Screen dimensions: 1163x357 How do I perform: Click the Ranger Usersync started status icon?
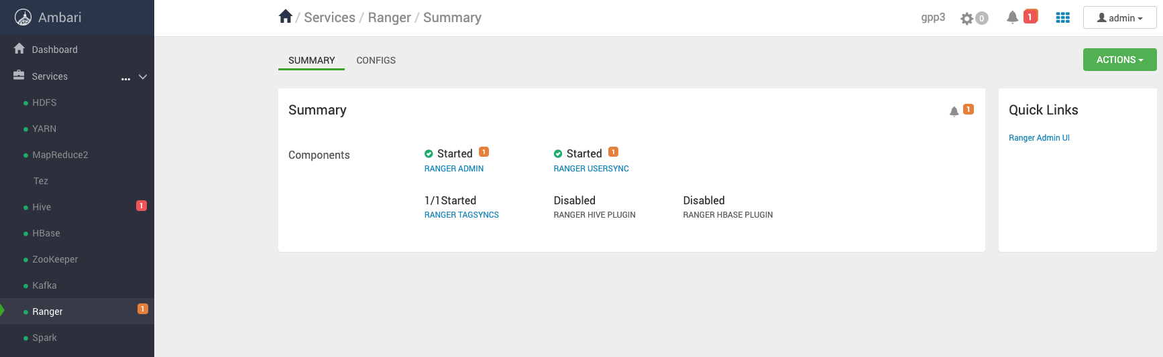558,154
